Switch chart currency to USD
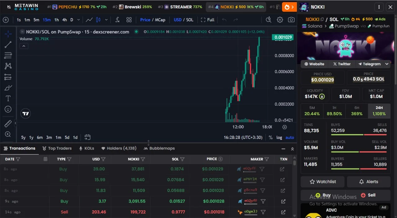Image resolution: width=397 pixels, height=218 pixels. pos(178,20)
